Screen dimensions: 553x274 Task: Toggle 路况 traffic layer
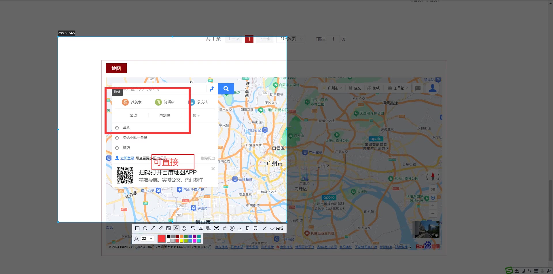pyautogui.click(x=355, y=88)
